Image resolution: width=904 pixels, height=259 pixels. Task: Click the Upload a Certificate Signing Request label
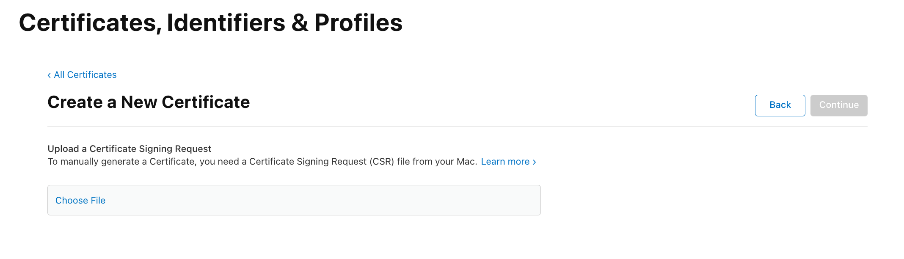point(129,149)
